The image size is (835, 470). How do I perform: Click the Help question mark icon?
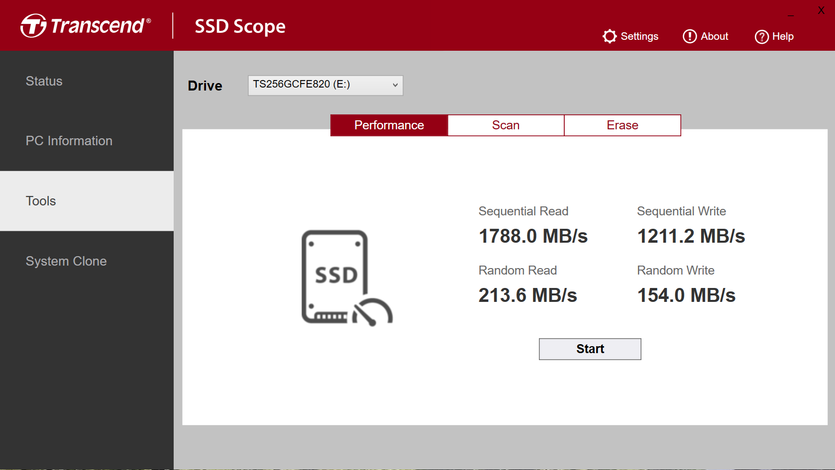[x=761, y=37]
